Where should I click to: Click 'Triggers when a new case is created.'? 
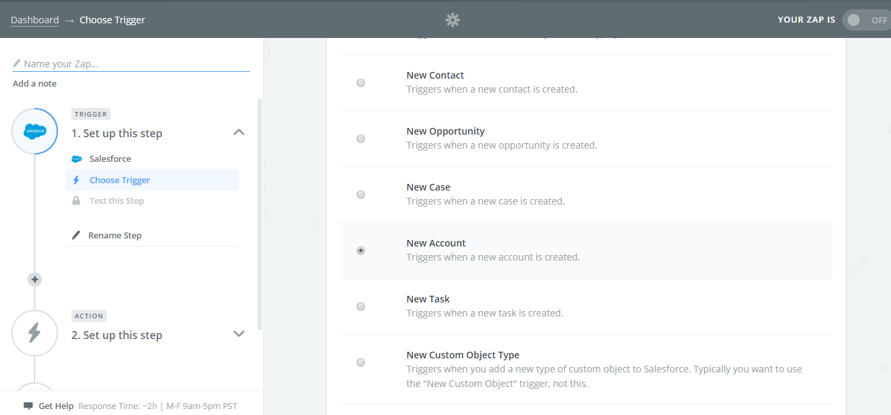click(486, 201)
